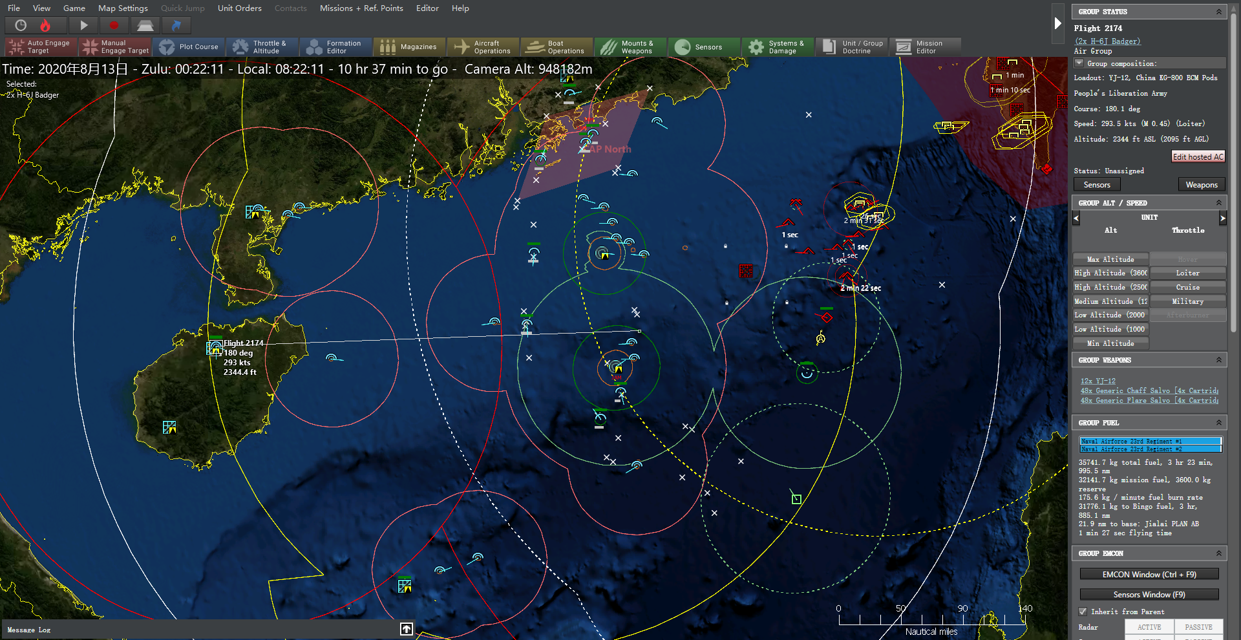Collapse the Group Weapons section
The image size is (1241, 640).
coord(1219,360)
